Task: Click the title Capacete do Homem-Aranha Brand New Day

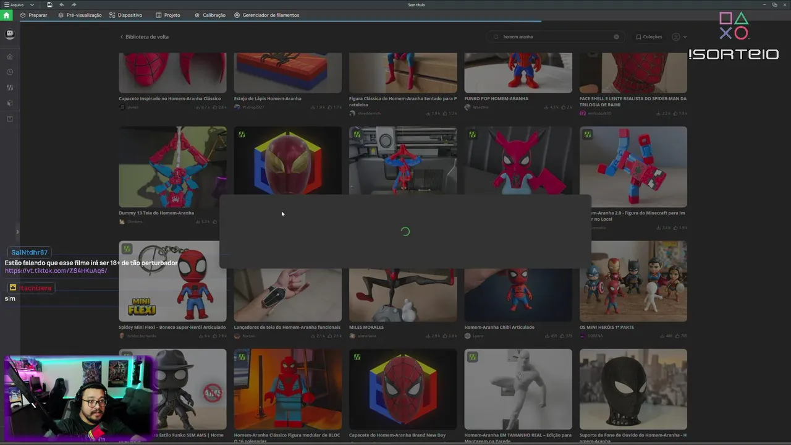Action: pos(397,435)
